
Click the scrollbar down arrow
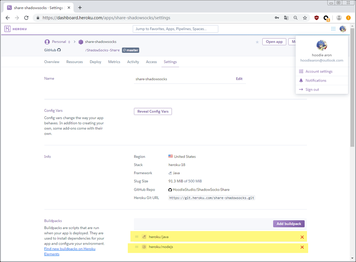pyautogui.click(x=352, y=258)
